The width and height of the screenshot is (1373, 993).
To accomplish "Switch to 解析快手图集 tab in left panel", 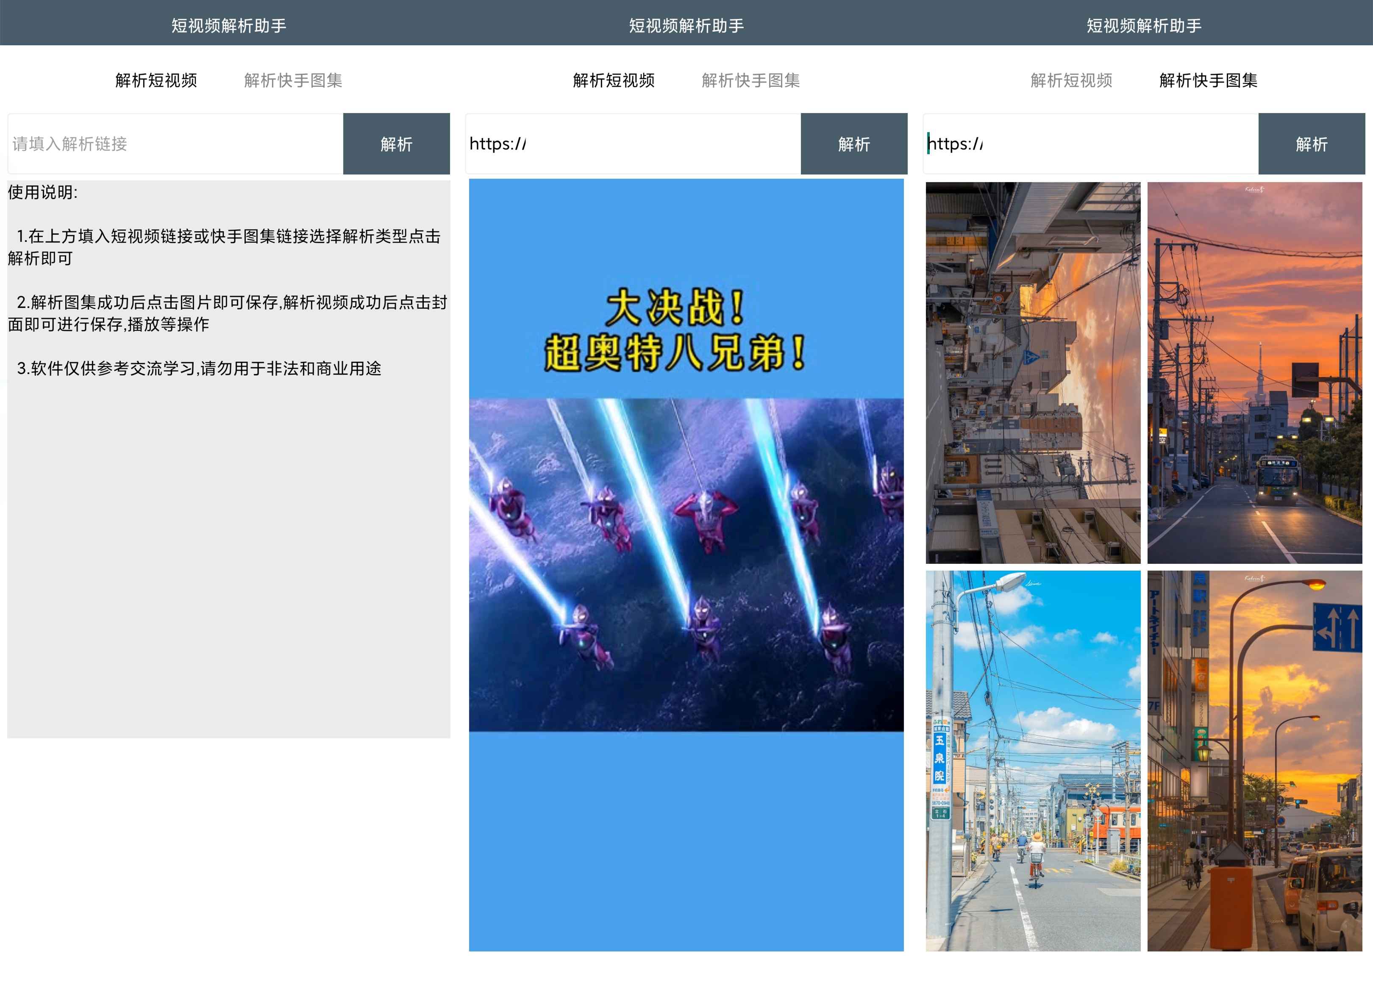I will 293,80.
